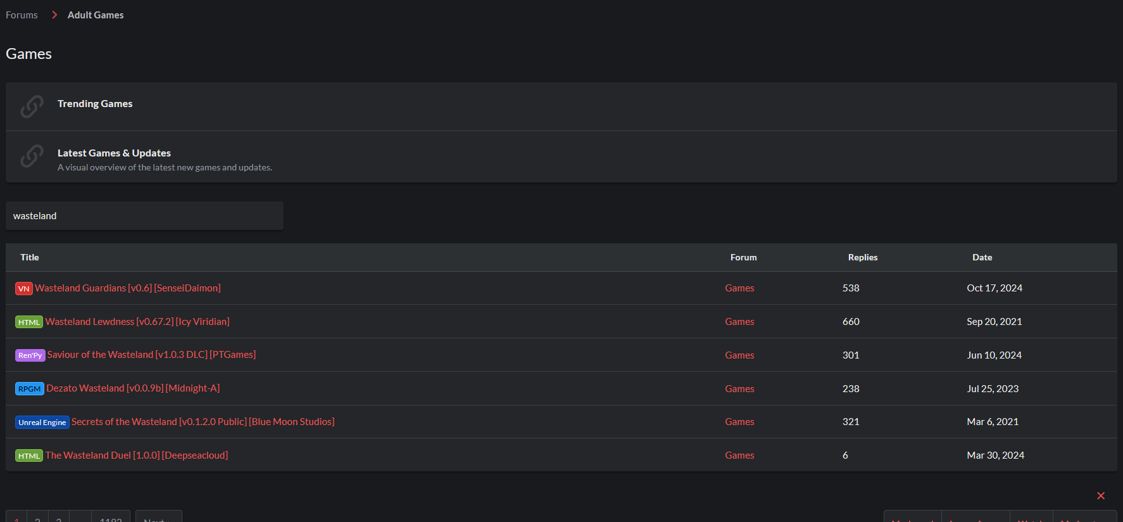Click the reply count "321"
This screenshot has width=1123, height=522.
tap(851, 421)
